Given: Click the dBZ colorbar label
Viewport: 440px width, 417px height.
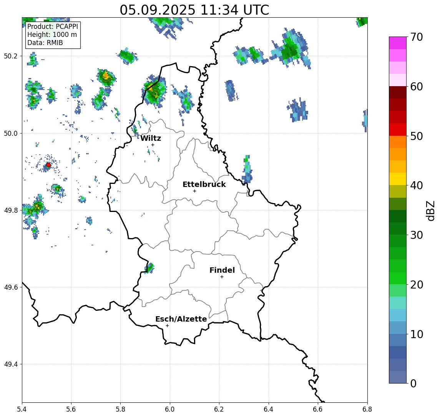Looking at the screenshot, I should [x=430, y=210].
